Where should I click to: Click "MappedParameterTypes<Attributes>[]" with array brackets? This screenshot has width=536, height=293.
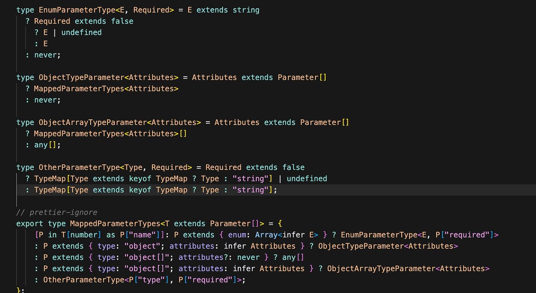pos(110,133)
